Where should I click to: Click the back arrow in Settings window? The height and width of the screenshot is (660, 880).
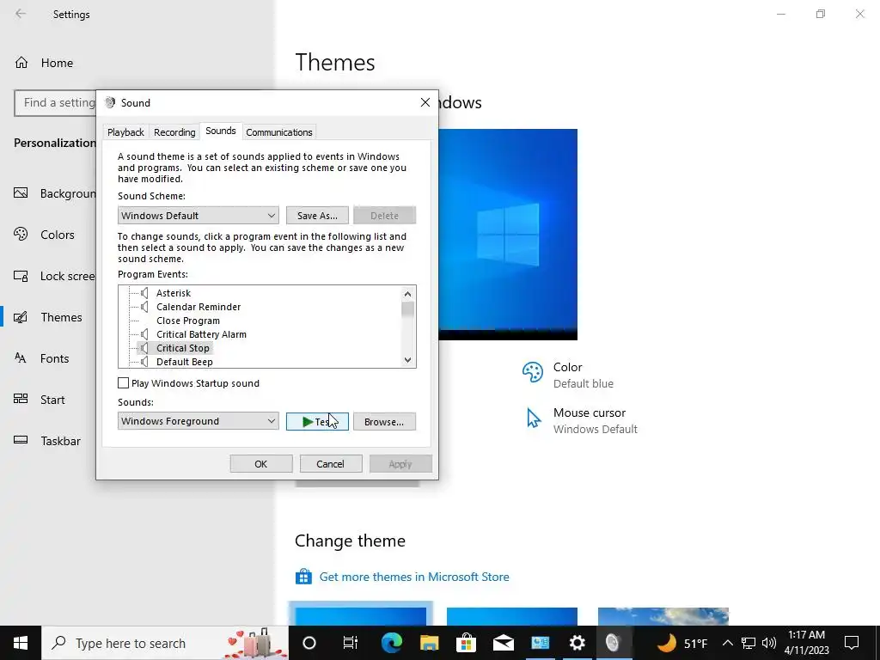pyautogui.click(x=21, y=14)
